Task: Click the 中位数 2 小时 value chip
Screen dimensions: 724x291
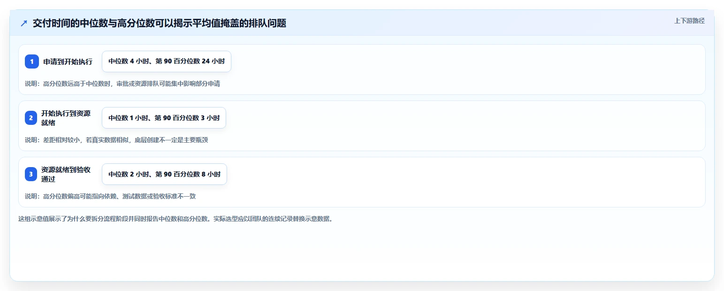Action: (164, 174)
